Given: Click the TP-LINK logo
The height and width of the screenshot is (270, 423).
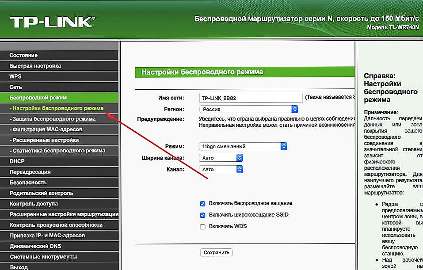Looking at the screenshot, I should tap(52, 22).
